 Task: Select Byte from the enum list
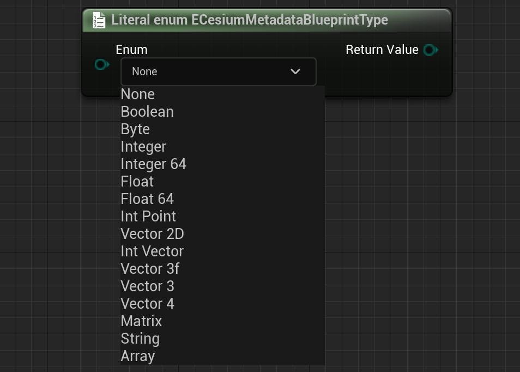[135, 129]
